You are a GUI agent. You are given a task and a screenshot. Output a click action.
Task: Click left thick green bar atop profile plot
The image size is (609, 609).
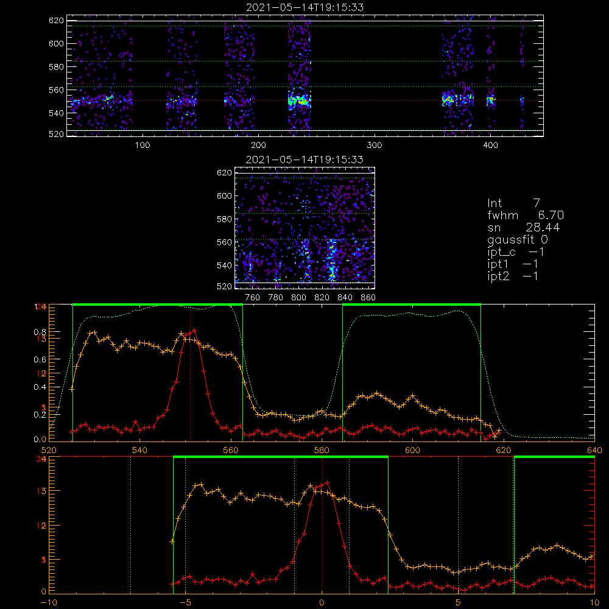158,304
